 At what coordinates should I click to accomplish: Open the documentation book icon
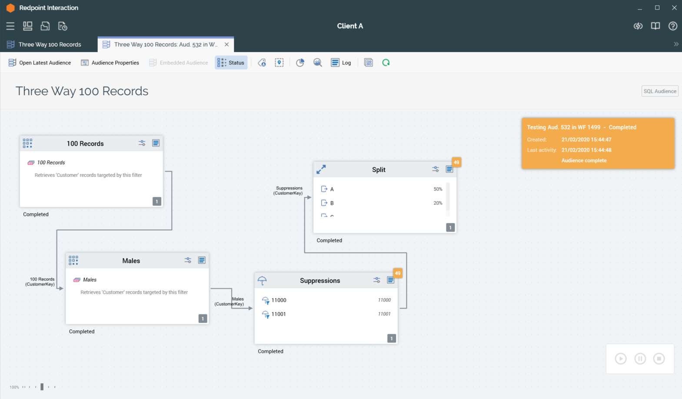pyautogui.click(x=655, y=26)
